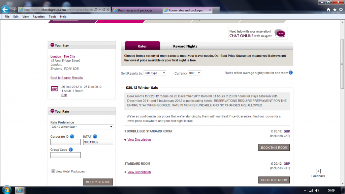
Task: Toggle View Hotel Packages checkbox
Action: 53,171
